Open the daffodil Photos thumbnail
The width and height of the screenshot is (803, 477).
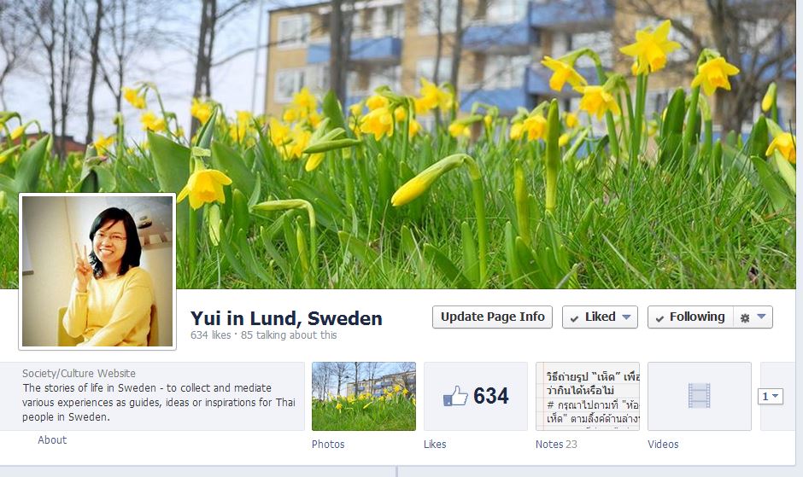coord(364,396)
